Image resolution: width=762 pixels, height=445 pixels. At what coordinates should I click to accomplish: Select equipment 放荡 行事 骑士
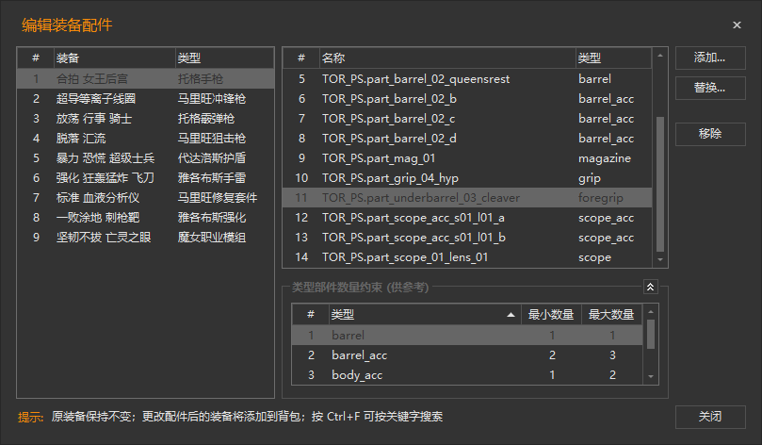click(x=93, y=118)
